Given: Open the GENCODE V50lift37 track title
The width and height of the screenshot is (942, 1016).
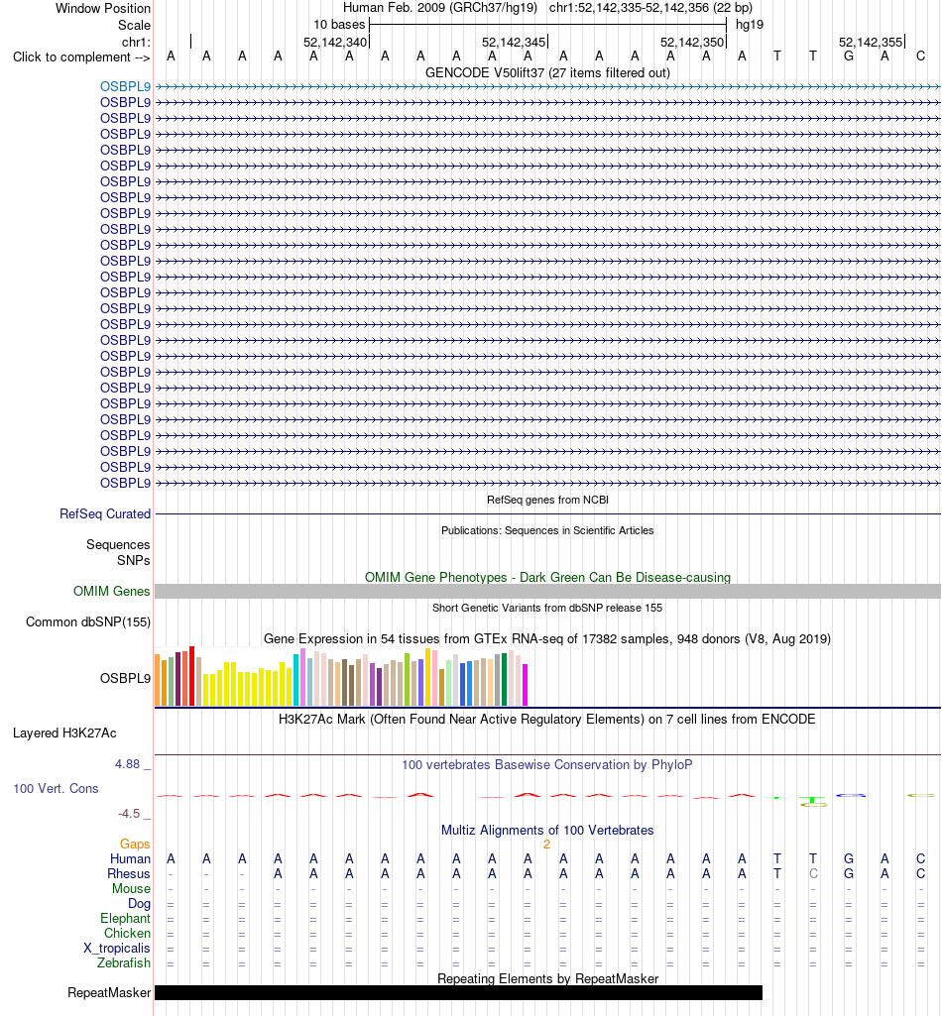Looking at the screenshot, I should coord(547,72).
